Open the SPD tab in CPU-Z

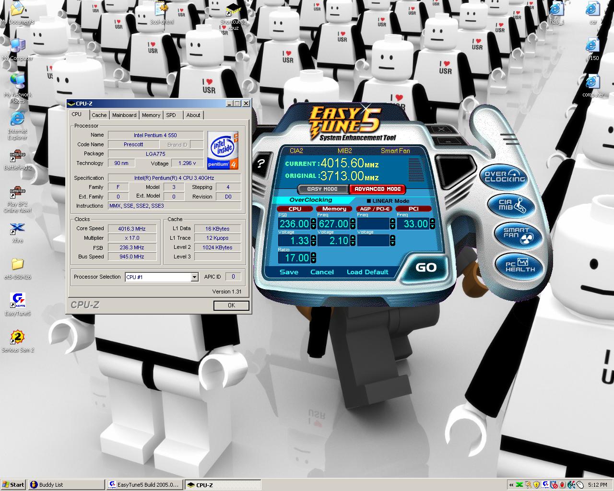pyautogui.click(x=171, y=115)
